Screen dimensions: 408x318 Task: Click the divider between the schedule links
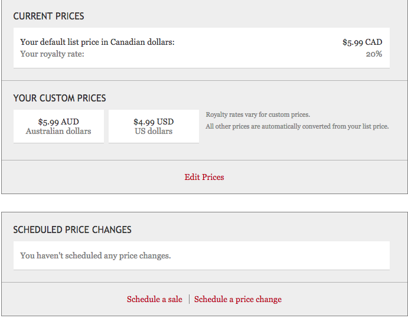[x=189, y=299]
